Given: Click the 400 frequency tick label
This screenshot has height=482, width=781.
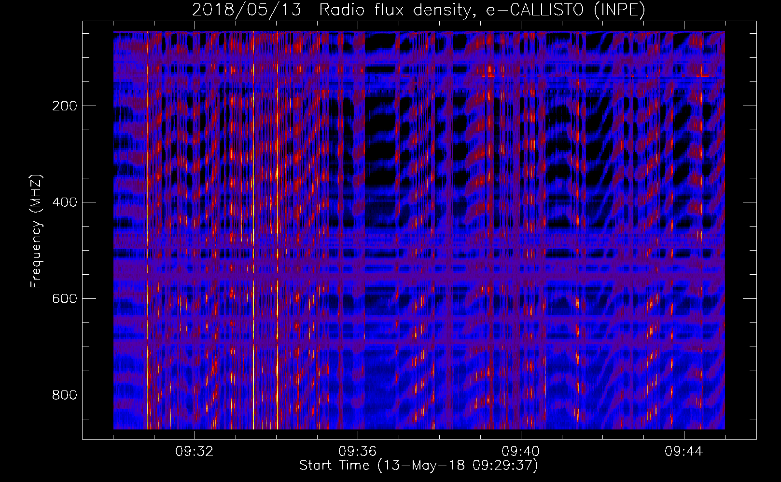Looking at the screenshot, I should point(64,202).
